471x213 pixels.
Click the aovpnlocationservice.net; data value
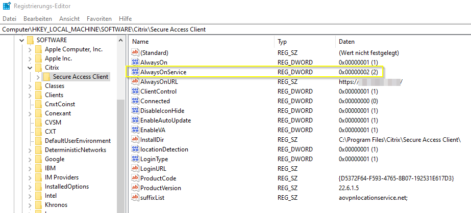[373, 197]
